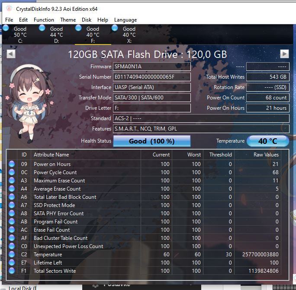The height and width of the screenshot is (290, 296).
Task: Select the Power Cycle Count attribute name
Action: [55, 172]
